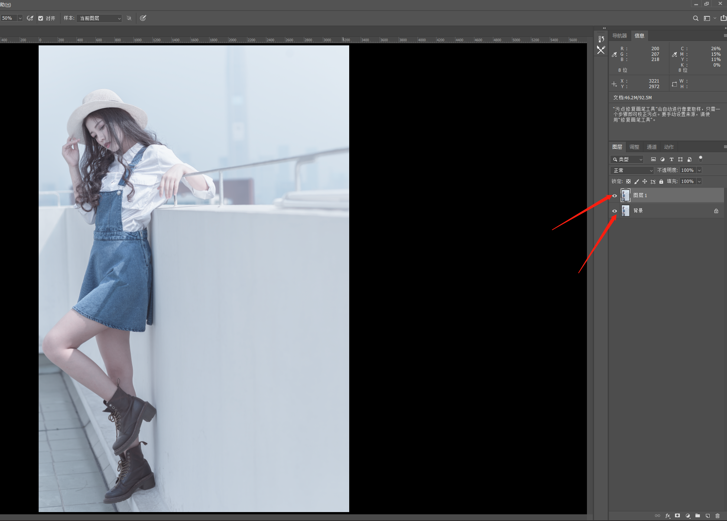Hide 图层 1 layer visibility eye
Screen dimensions: 727x521
coord(615,196)
